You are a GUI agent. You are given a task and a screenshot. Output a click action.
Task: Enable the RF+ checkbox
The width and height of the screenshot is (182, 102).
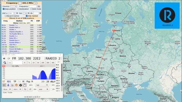tap(51, 85)
